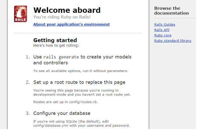Viewport: 197px width, 130px height.
Task: Open the Rails Guides link
Action: point(165,24)
